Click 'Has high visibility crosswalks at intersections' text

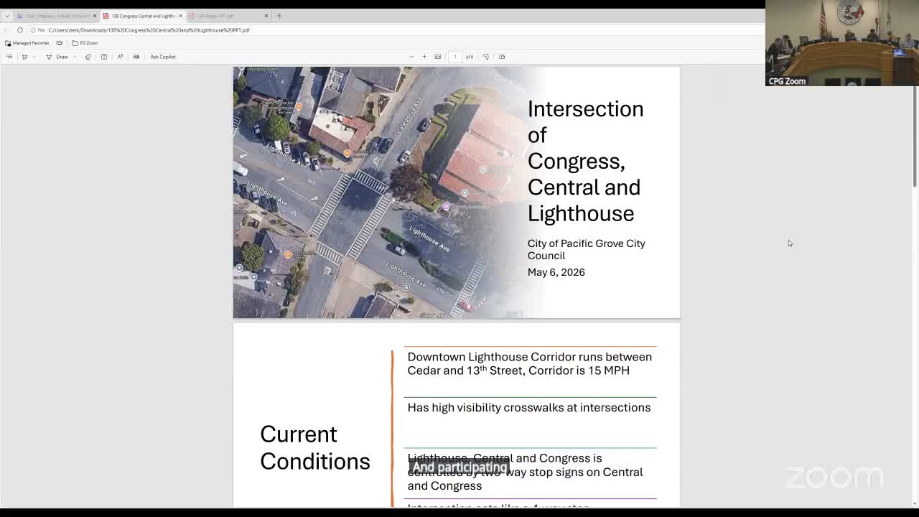pos(529,407)
